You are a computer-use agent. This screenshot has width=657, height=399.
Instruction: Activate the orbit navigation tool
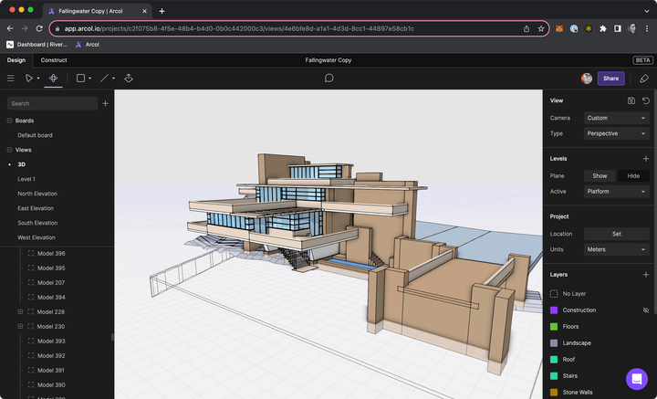tap(53, 79)
